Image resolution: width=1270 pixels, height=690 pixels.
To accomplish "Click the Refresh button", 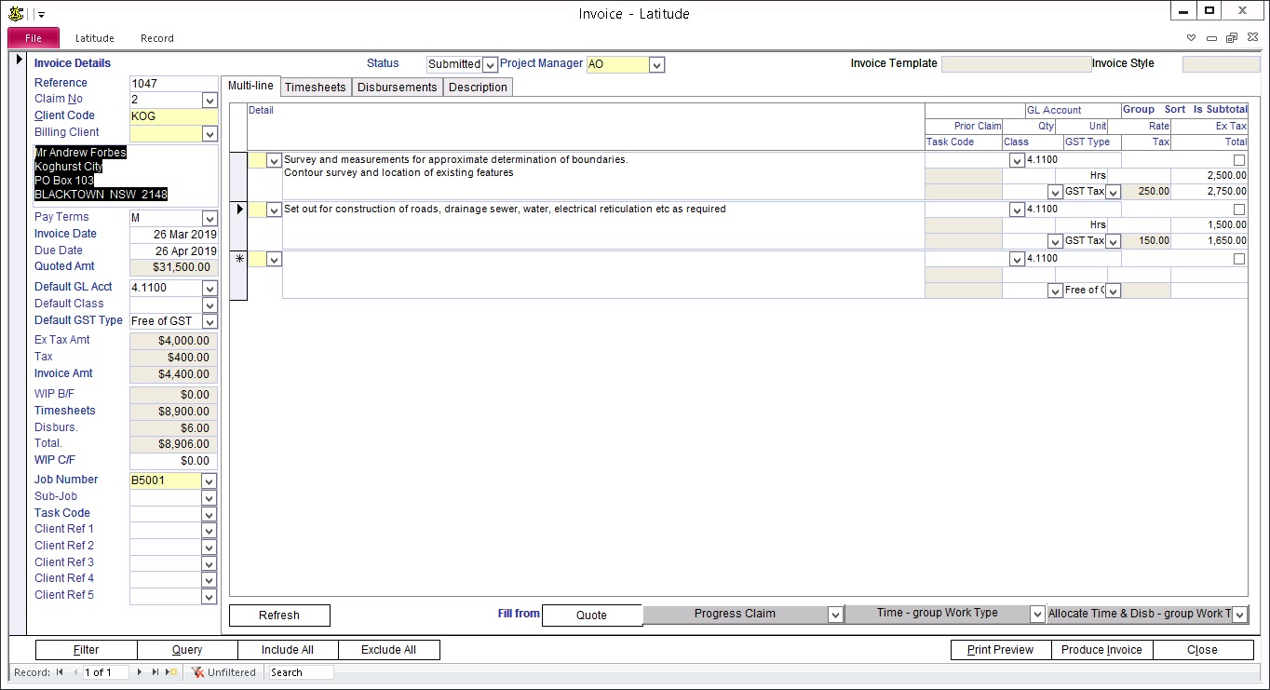I will (x=279, y=616).
